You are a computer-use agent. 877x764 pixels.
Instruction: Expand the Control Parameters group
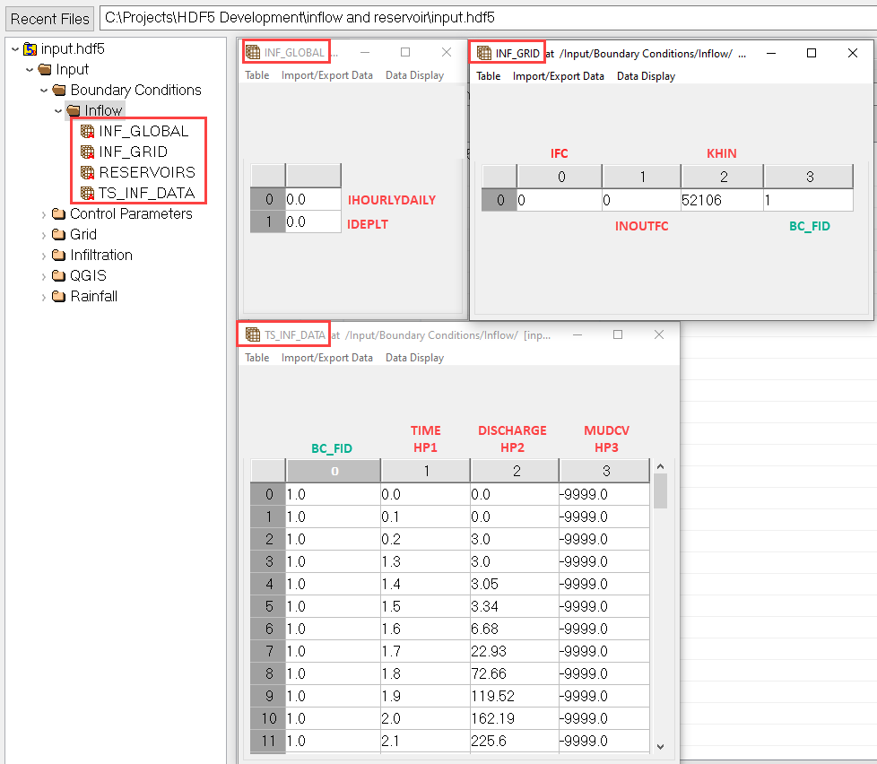pos(44,214)
